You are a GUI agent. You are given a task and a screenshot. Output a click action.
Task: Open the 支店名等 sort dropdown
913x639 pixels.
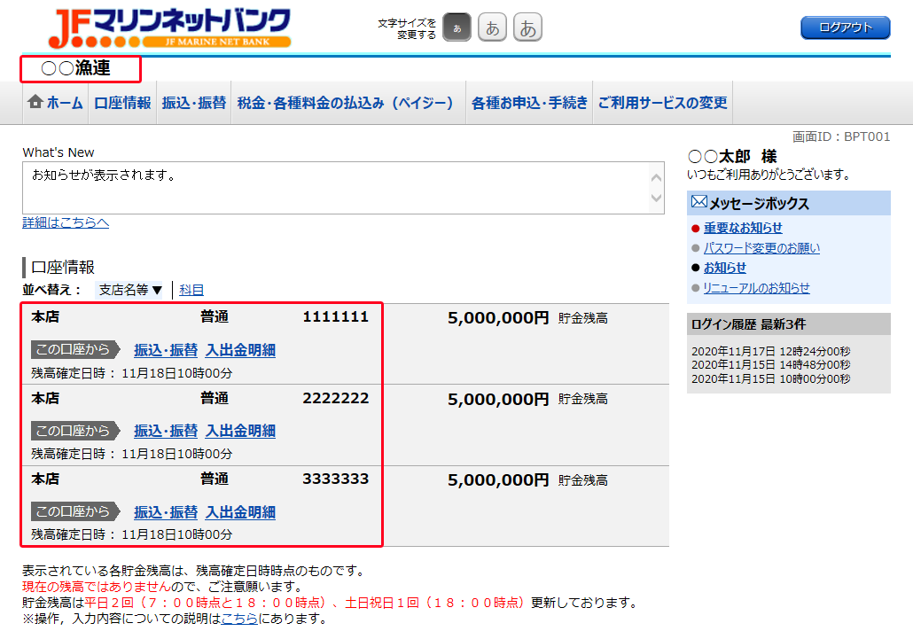(130, 290)
